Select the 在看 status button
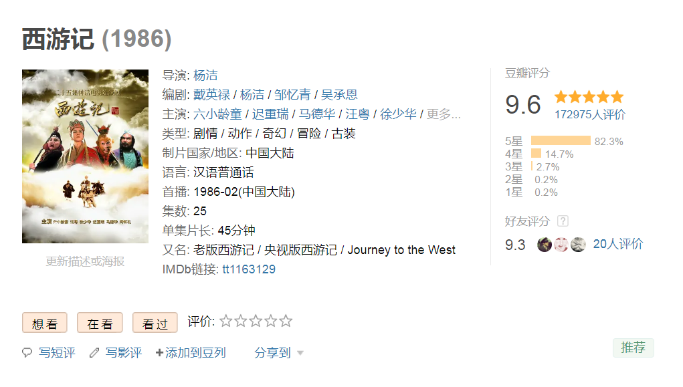Image resolution: width=683 pixels, height=387 pixels. coord(100,323)
